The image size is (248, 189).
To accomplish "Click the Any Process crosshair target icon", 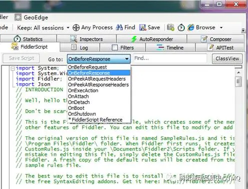I will tap(76, 28).
